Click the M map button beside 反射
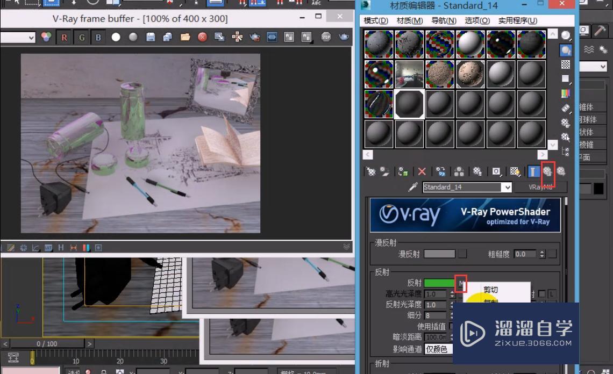The width and height of the screenshot is (613, 374). pos(461,283)
